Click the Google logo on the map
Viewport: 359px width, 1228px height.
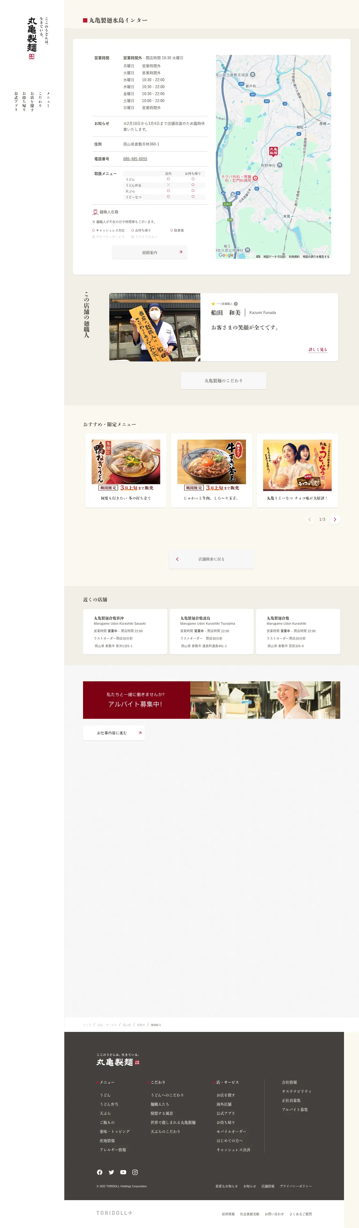[226, 255]
